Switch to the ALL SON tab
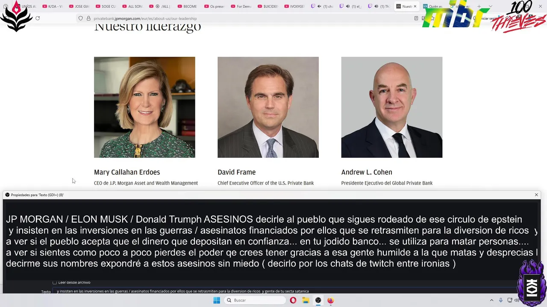The image size is (547, 307). [x=132, y=6]
